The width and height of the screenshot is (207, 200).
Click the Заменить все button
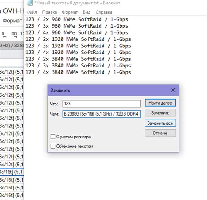pyautogui.click(x=160, y=123)
